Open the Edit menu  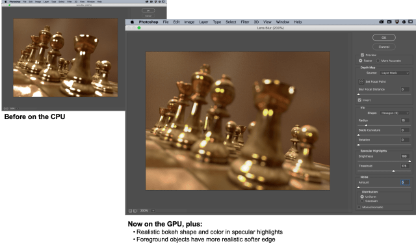[176, 22]
